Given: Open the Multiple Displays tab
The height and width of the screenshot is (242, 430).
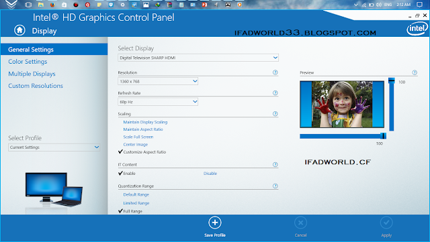Looking at the screenshot, I should 32,74.
